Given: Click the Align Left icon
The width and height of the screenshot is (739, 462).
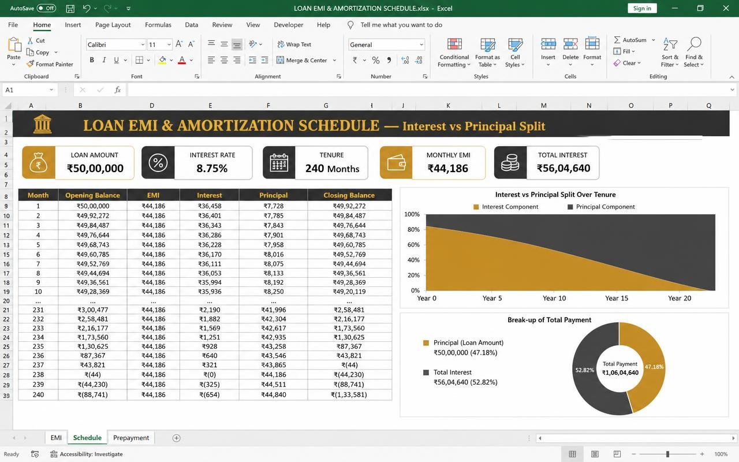Looking at the screenshot, I should tap(211, 60).
